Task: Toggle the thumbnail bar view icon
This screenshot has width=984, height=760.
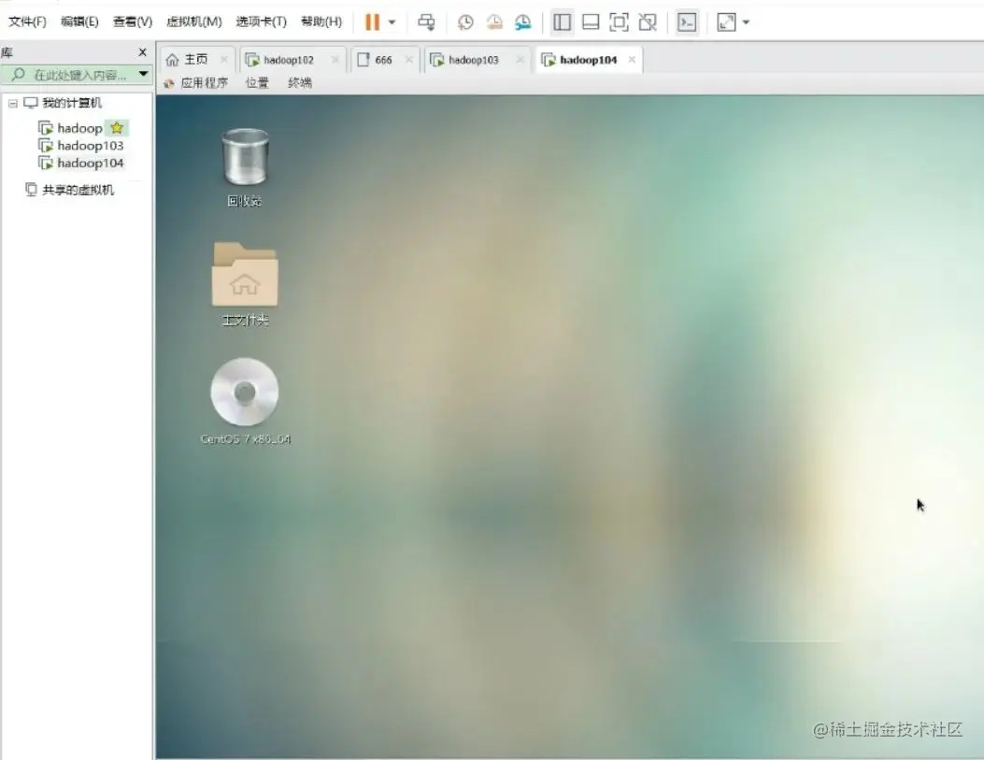Action: pos(591,22)
